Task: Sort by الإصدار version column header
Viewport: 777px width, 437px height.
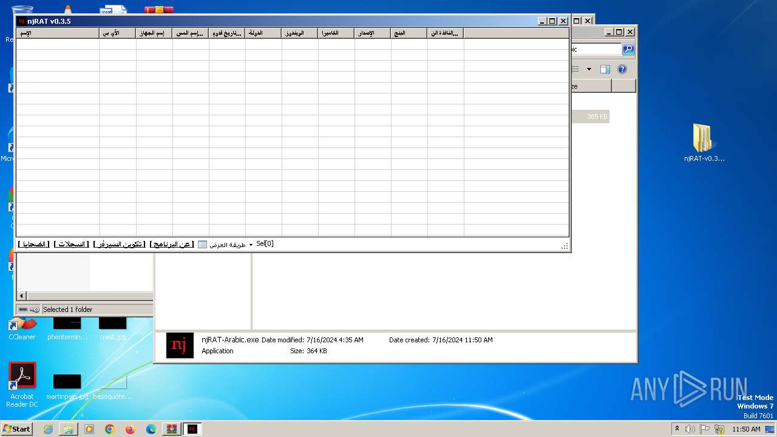Action: pos(373,33)
